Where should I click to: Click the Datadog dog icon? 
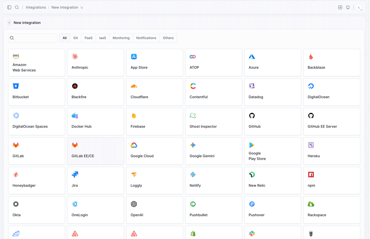[x=252, y=86]
